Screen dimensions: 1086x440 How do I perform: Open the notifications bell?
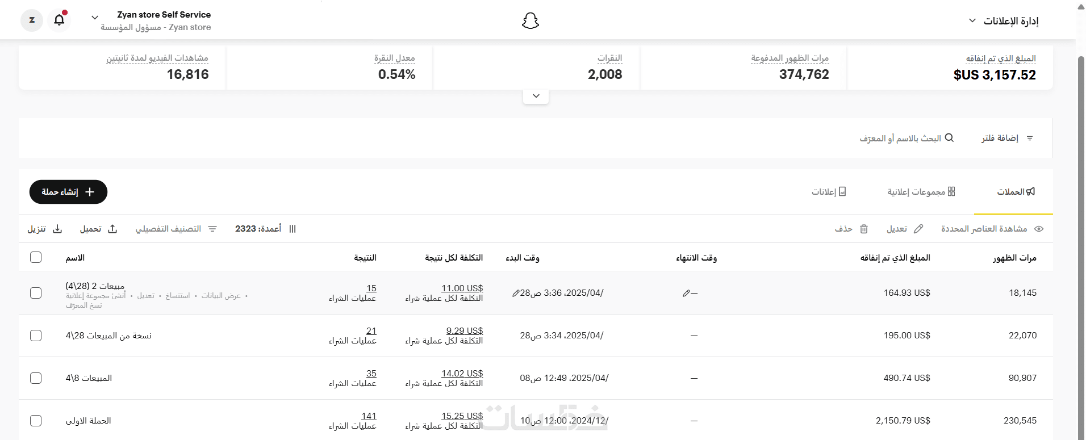pyautogui.click(x=59, y=20)
